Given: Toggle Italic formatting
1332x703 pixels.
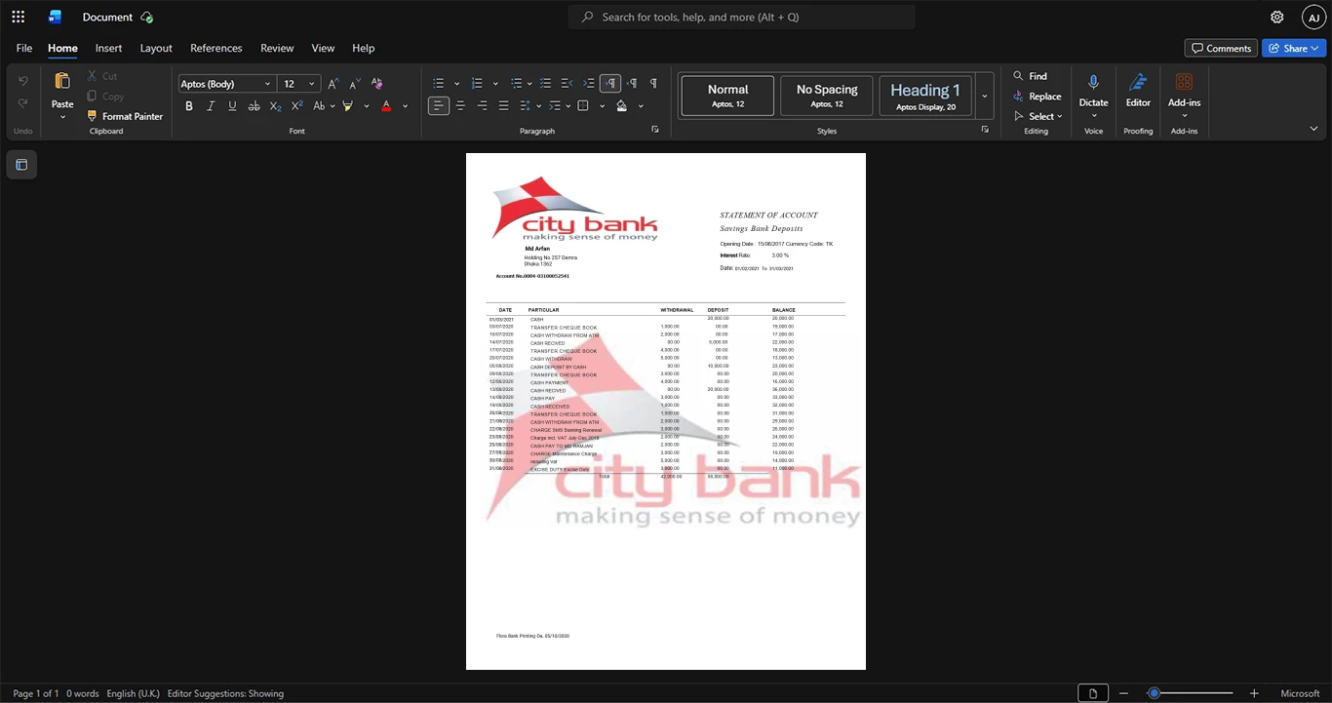Looking at the screenshot, I should point(211,105).
